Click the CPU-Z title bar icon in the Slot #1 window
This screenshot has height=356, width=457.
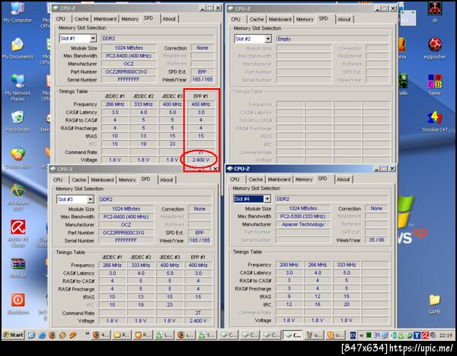coord(56,8)
